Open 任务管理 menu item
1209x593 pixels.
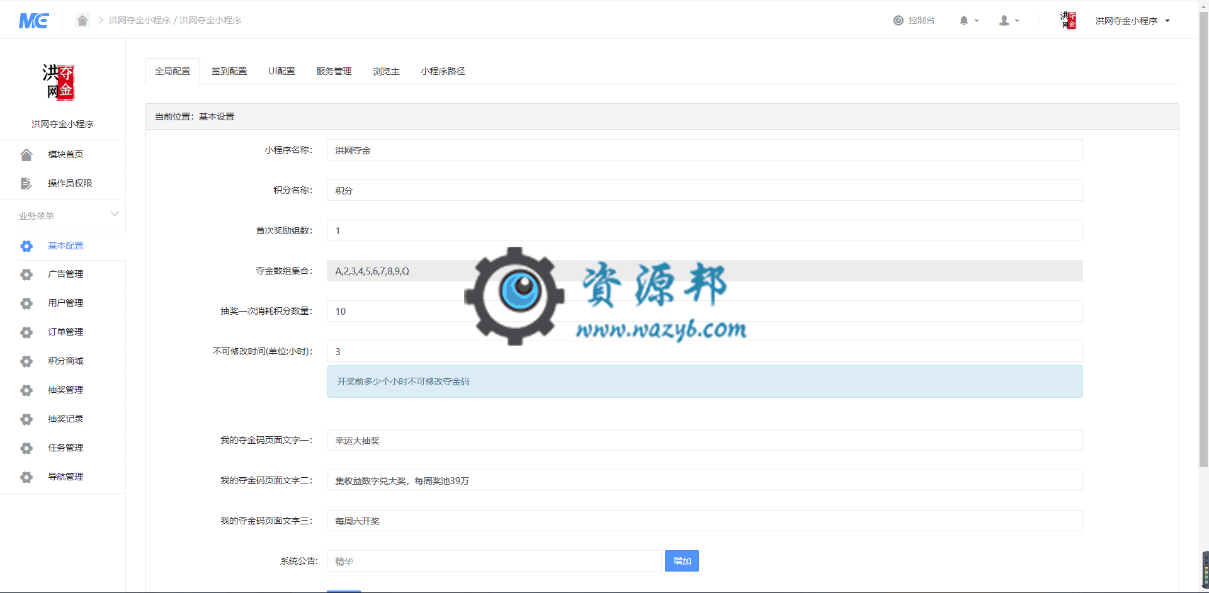pos(65,448)
